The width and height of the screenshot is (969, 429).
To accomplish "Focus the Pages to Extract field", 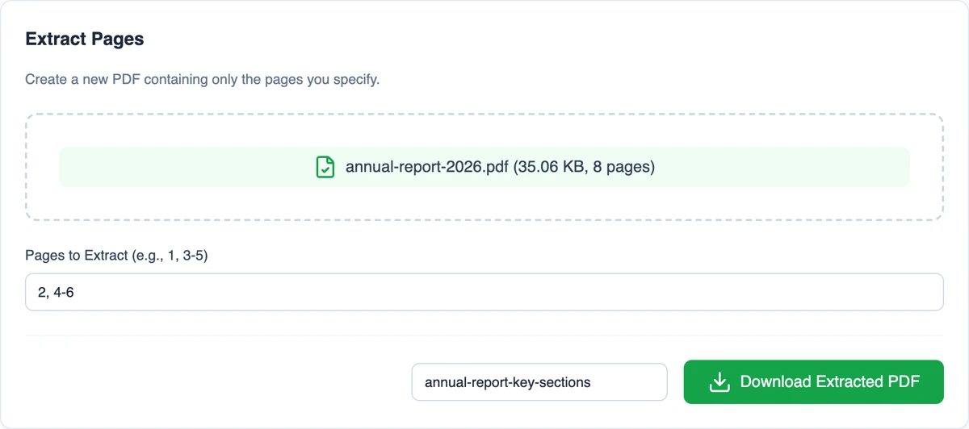I will click(x=484, y=292).
